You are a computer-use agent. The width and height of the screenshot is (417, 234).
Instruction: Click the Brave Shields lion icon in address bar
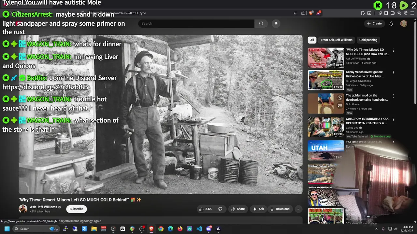pyautogui.click(x=311, y=13)
